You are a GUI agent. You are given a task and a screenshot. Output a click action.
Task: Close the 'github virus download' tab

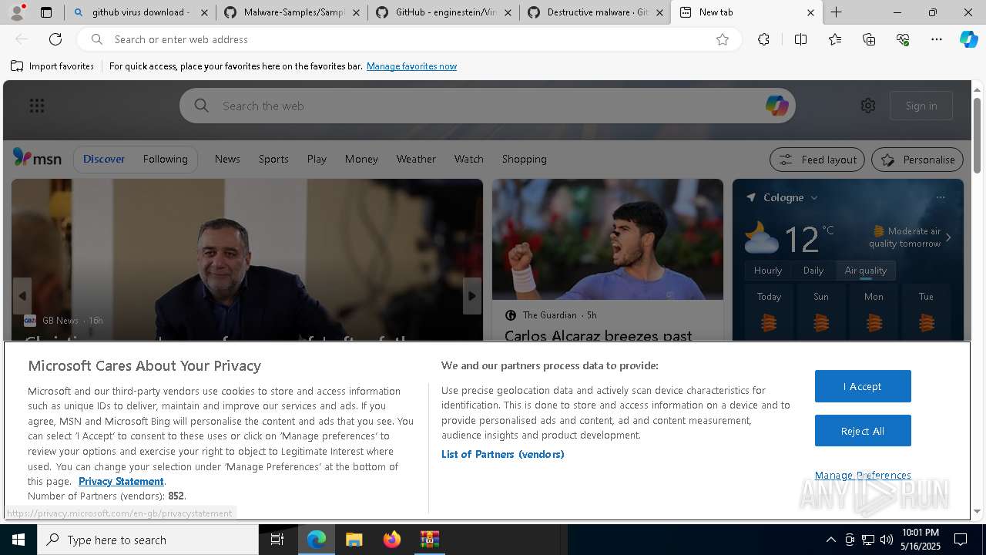pyautogui.click(x=204, y=12)
